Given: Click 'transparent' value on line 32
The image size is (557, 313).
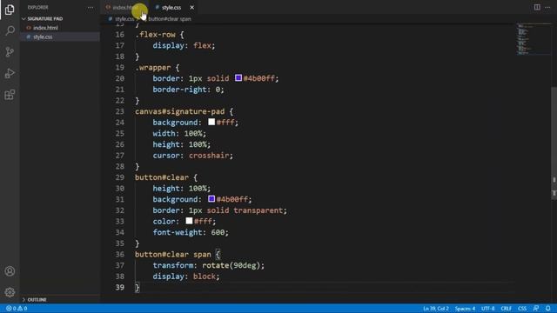Looking at the screenshot, I should (258, 210).
